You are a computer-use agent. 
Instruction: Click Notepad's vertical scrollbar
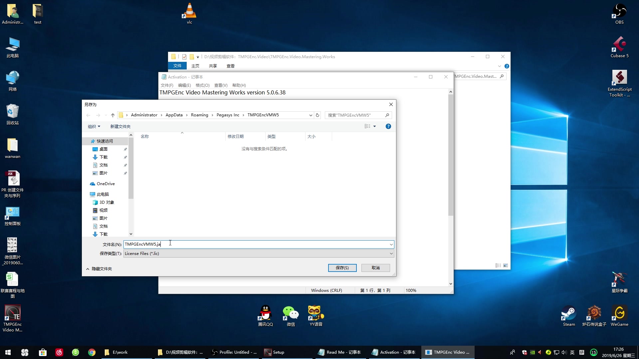451,156
